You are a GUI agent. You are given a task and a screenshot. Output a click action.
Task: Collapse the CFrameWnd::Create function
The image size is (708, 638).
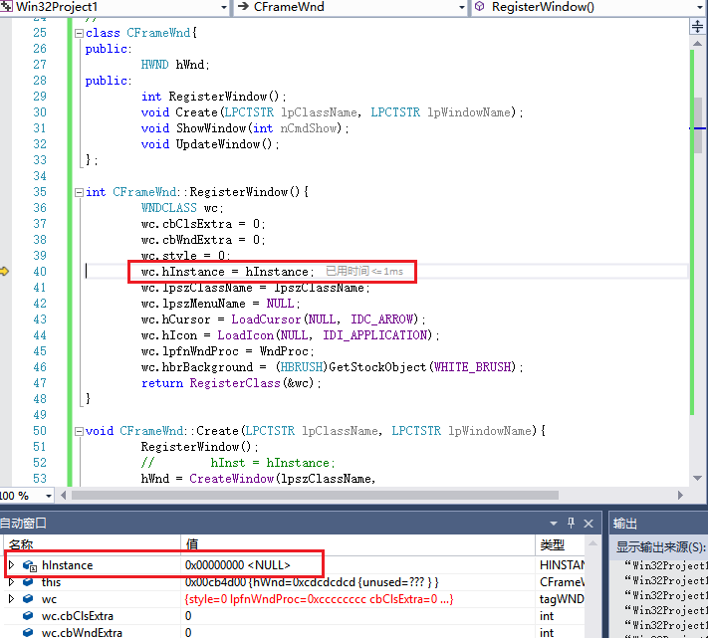point(79,431)
